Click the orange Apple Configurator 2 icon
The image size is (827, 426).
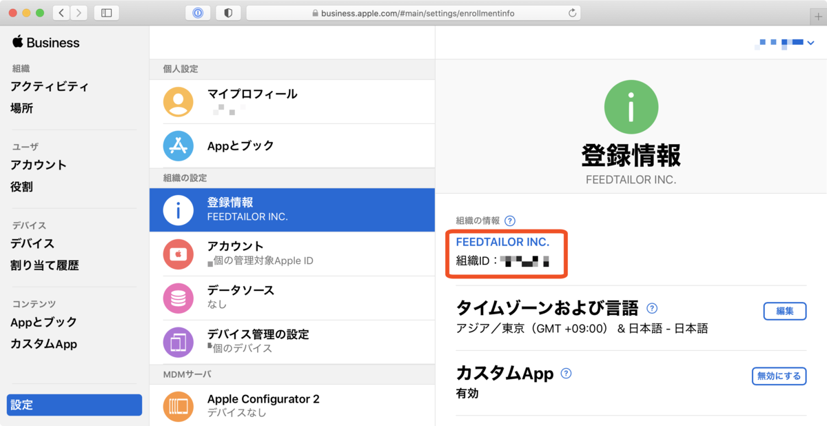point(178,406)
